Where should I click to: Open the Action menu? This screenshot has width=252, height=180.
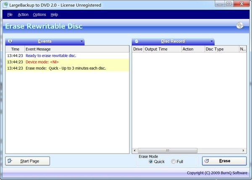(23, 15)
